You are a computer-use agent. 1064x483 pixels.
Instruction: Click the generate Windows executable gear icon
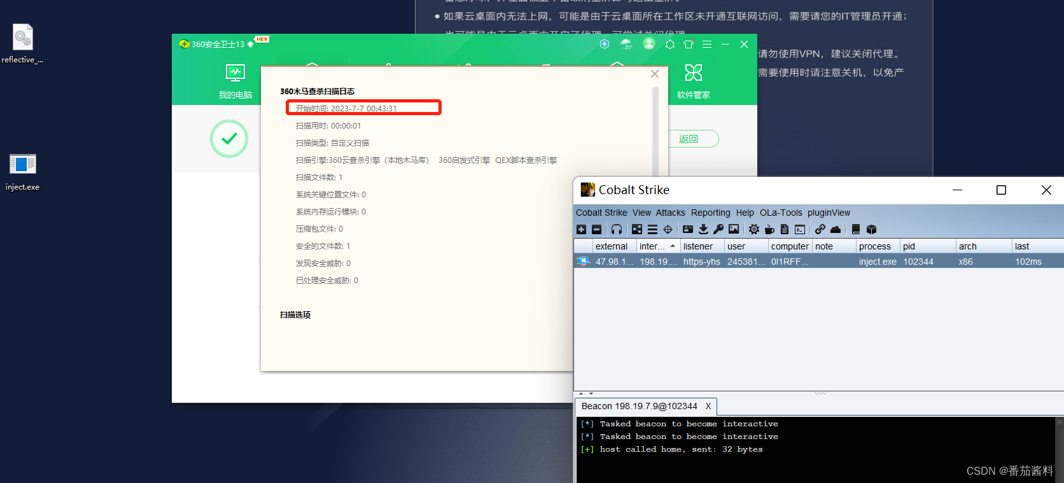[x=754, y=229]
